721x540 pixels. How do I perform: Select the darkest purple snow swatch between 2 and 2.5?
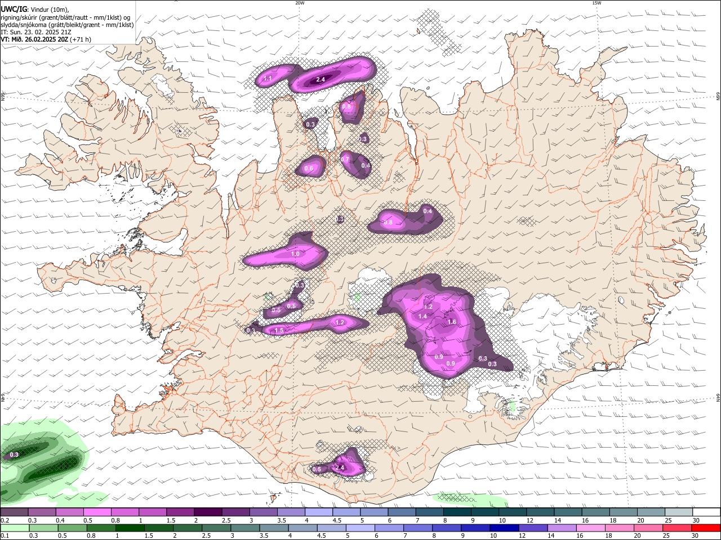click(x=207, y=512)
